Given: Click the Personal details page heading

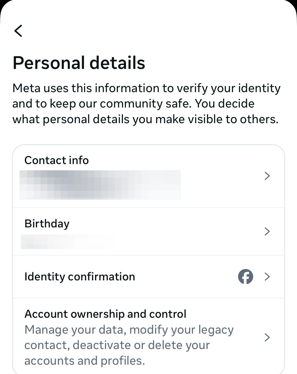Looking at the screenshot, I should click(x=79, y=63).
